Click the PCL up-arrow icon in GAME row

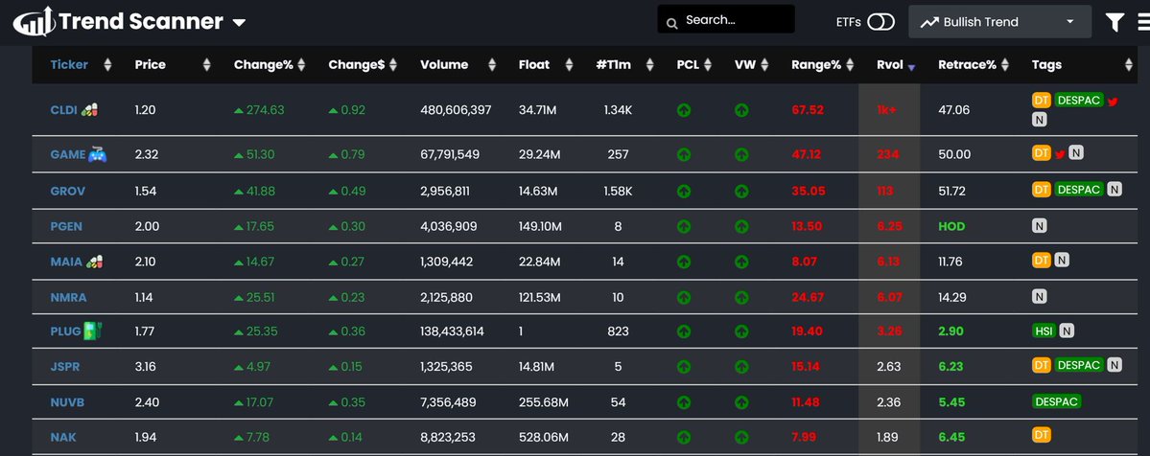pos(684,154)
